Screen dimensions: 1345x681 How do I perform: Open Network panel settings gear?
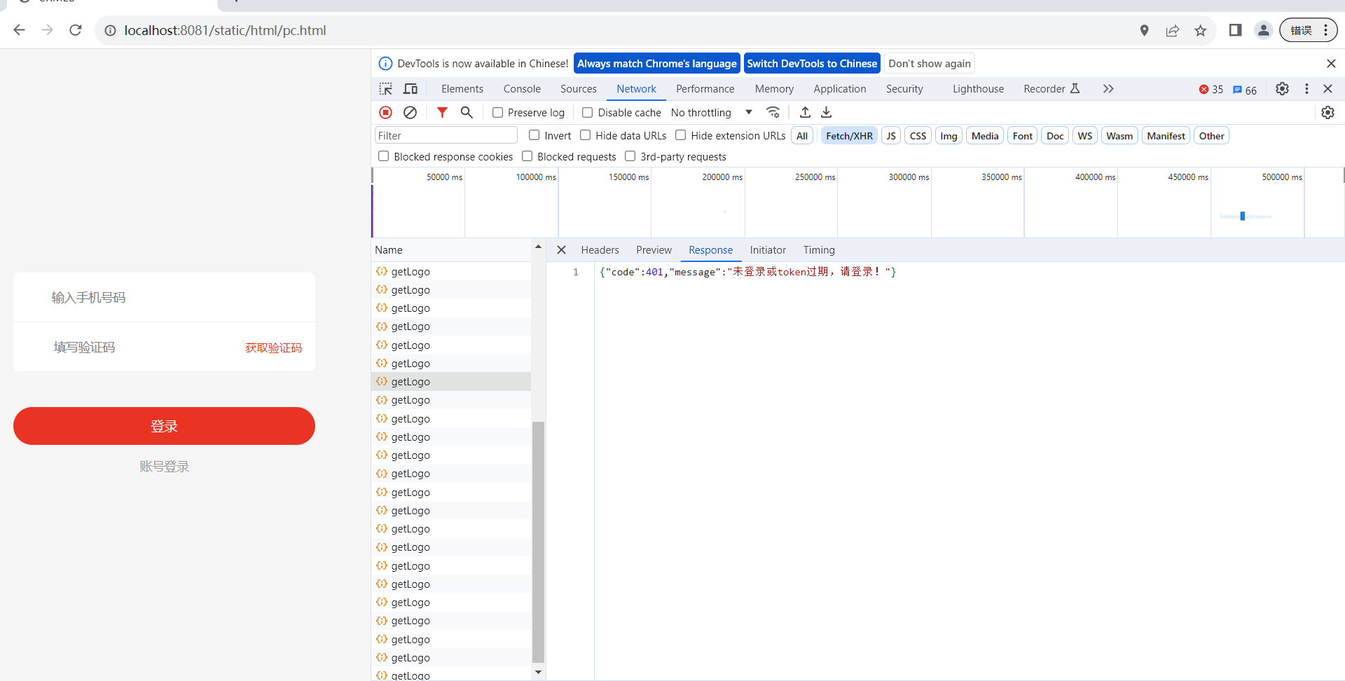pyautogui.click(x=1327, y=112)
